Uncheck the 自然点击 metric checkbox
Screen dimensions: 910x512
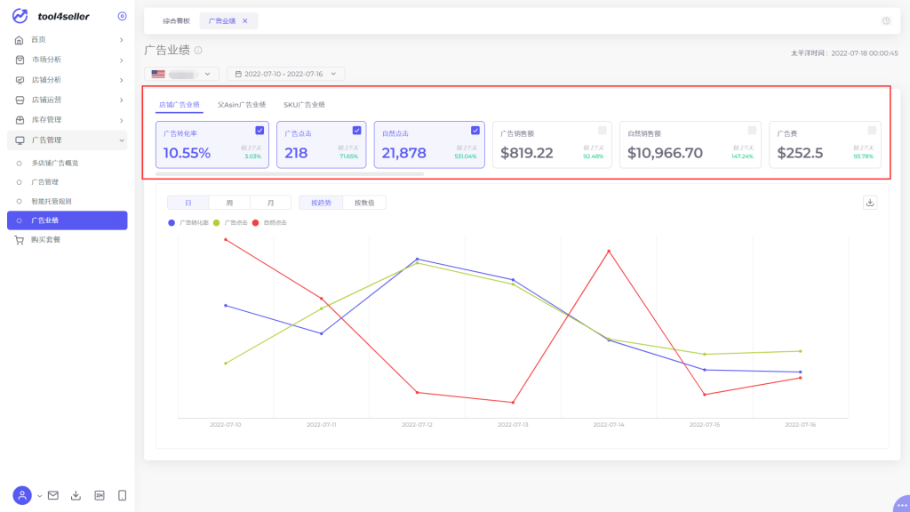click(475, 130)
